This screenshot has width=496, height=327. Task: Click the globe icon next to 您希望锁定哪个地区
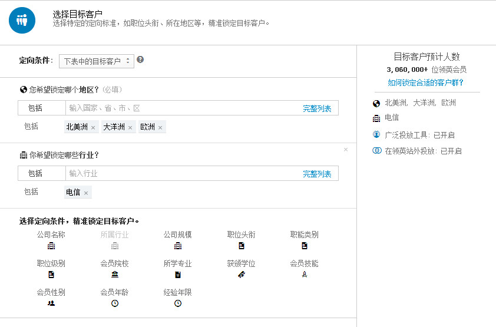click(24, 90)
